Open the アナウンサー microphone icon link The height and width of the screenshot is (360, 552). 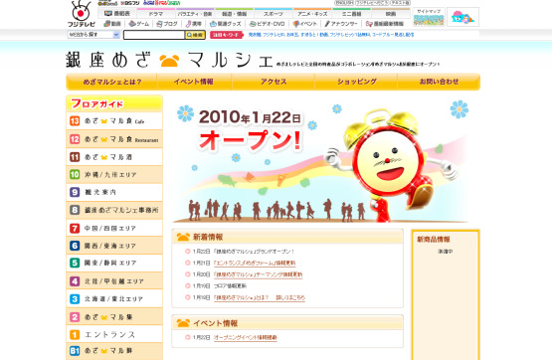[341, 24]
